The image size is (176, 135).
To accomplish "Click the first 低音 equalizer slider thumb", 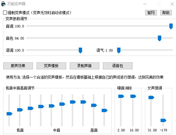I will [9, 114].
